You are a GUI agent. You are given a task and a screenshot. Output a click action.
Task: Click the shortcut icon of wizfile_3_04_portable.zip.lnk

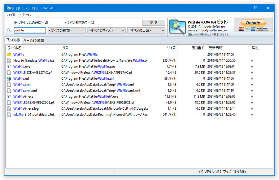[x=9, y=115]
